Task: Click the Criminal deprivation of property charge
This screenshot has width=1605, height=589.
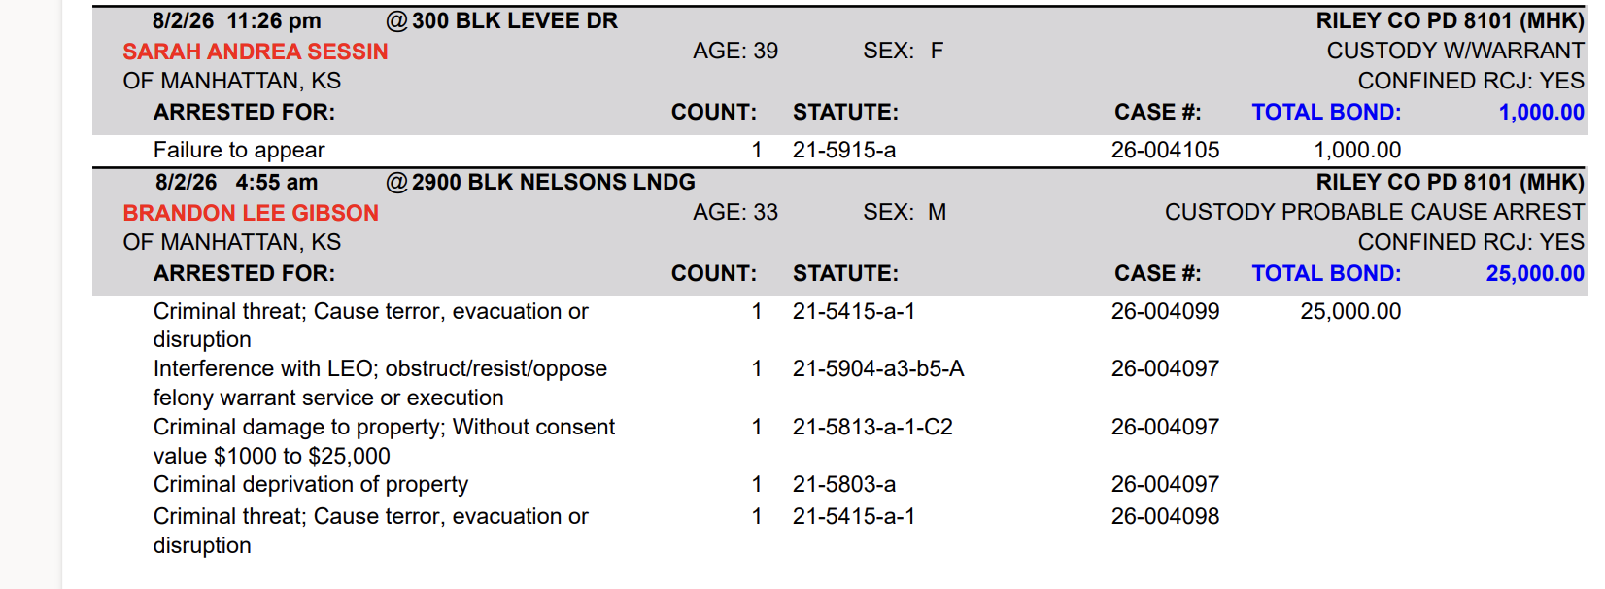Action: click(311, 484)
